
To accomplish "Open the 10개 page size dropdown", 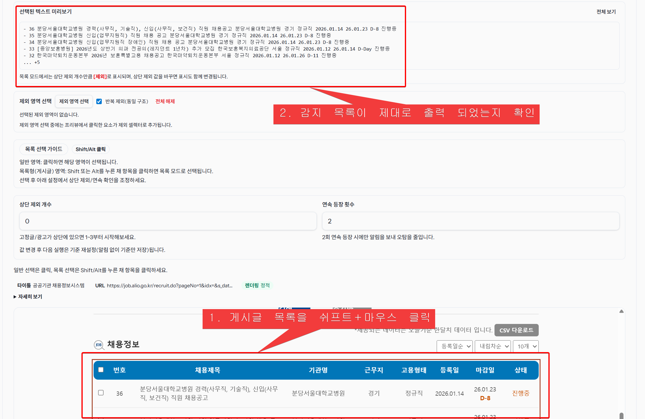I will click(526, 346).
